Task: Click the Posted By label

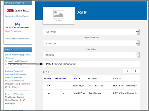Action: point(91,49)
